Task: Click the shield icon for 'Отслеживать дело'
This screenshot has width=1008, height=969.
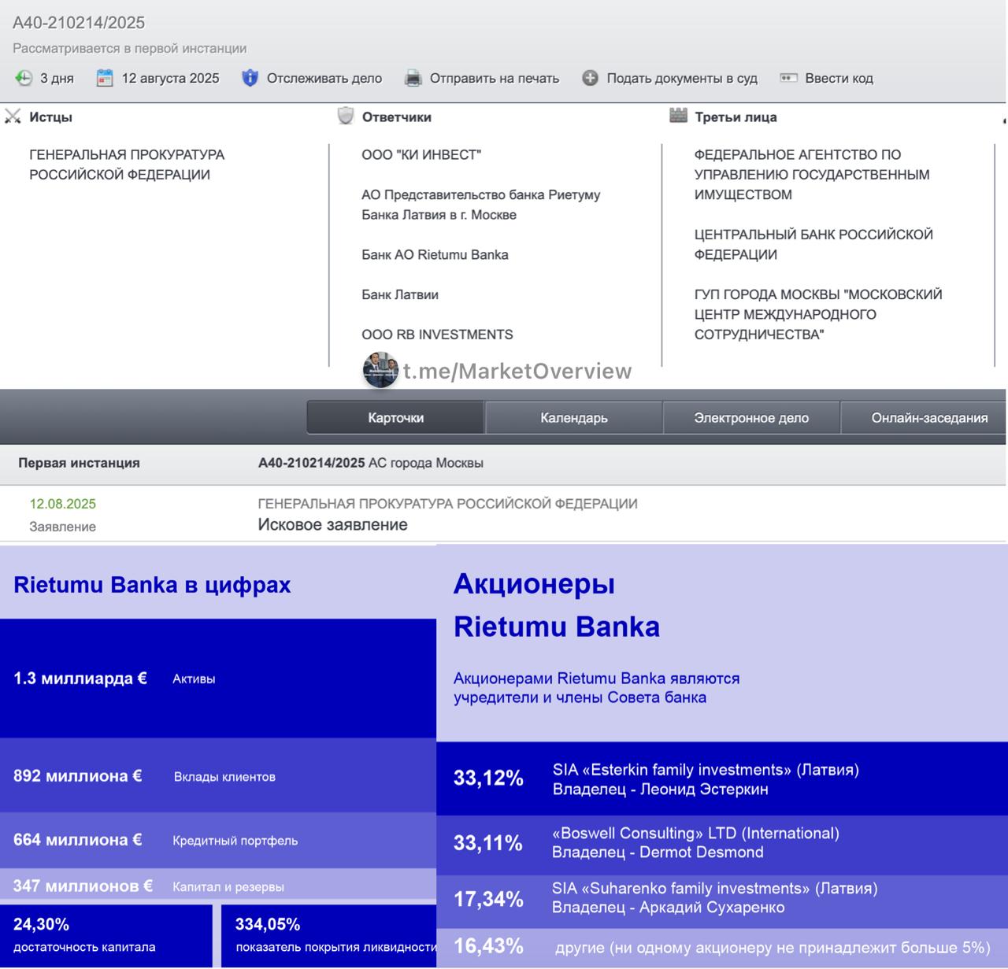Action: (x=250, y=78)
